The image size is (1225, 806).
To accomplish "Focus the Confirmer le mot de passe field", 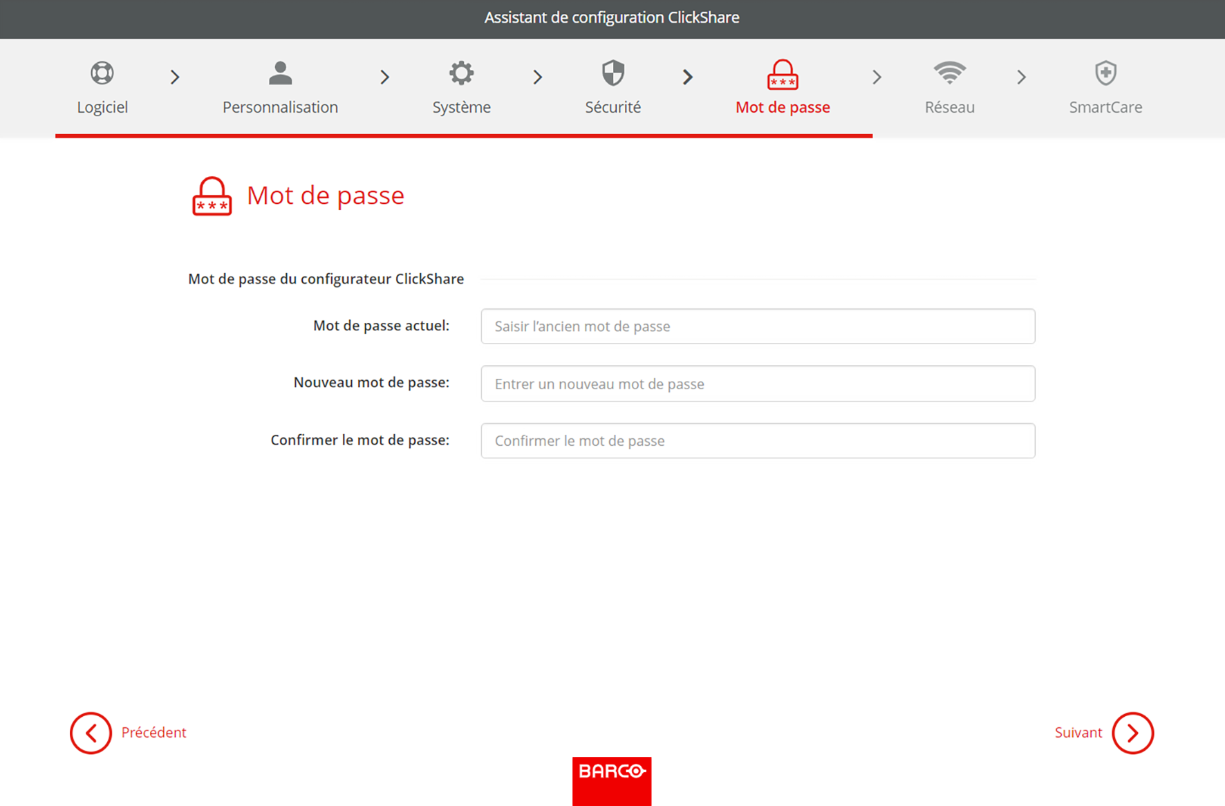I will [x=758, y=441].
